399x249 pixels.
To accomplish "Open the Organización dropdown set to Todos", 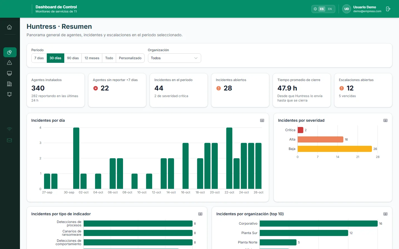I will pyautogui.click(x=175, y=58).
